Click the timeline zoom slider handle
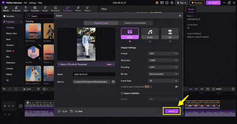Screen dimensions: 237x124 pyautogui.click(x=220, y=89)
